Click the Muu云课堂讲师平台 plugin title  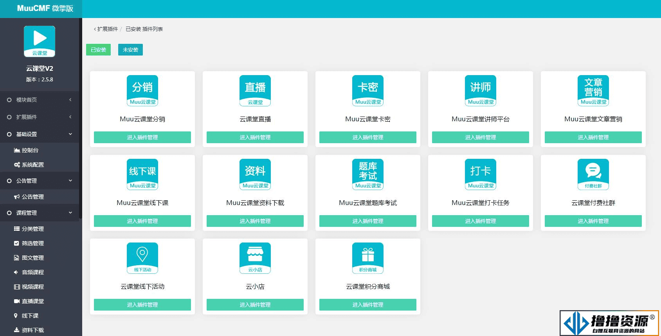pos(481,119)
